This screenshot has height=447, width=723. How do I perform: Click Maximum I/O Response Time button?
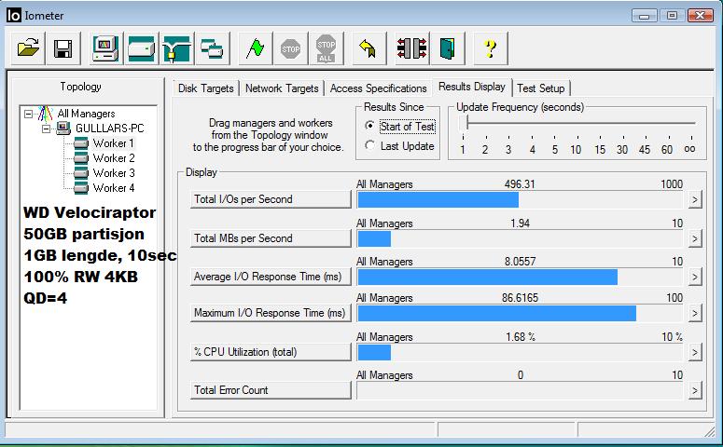(x=271, y=313)
